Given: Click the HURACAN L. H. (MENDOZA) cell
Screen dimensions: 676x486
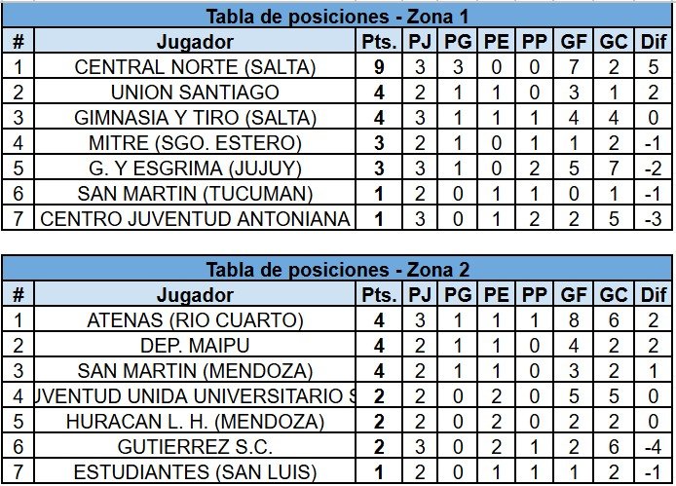Looking at the screenshot, I should point(195,422).
